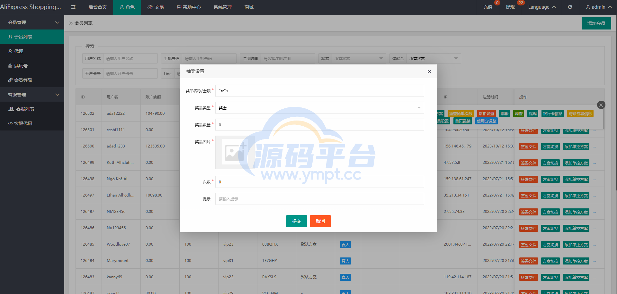The width and height of the screenshot is (617, 294).
Task: Open the Language dropdown
Action: [542, 7]
